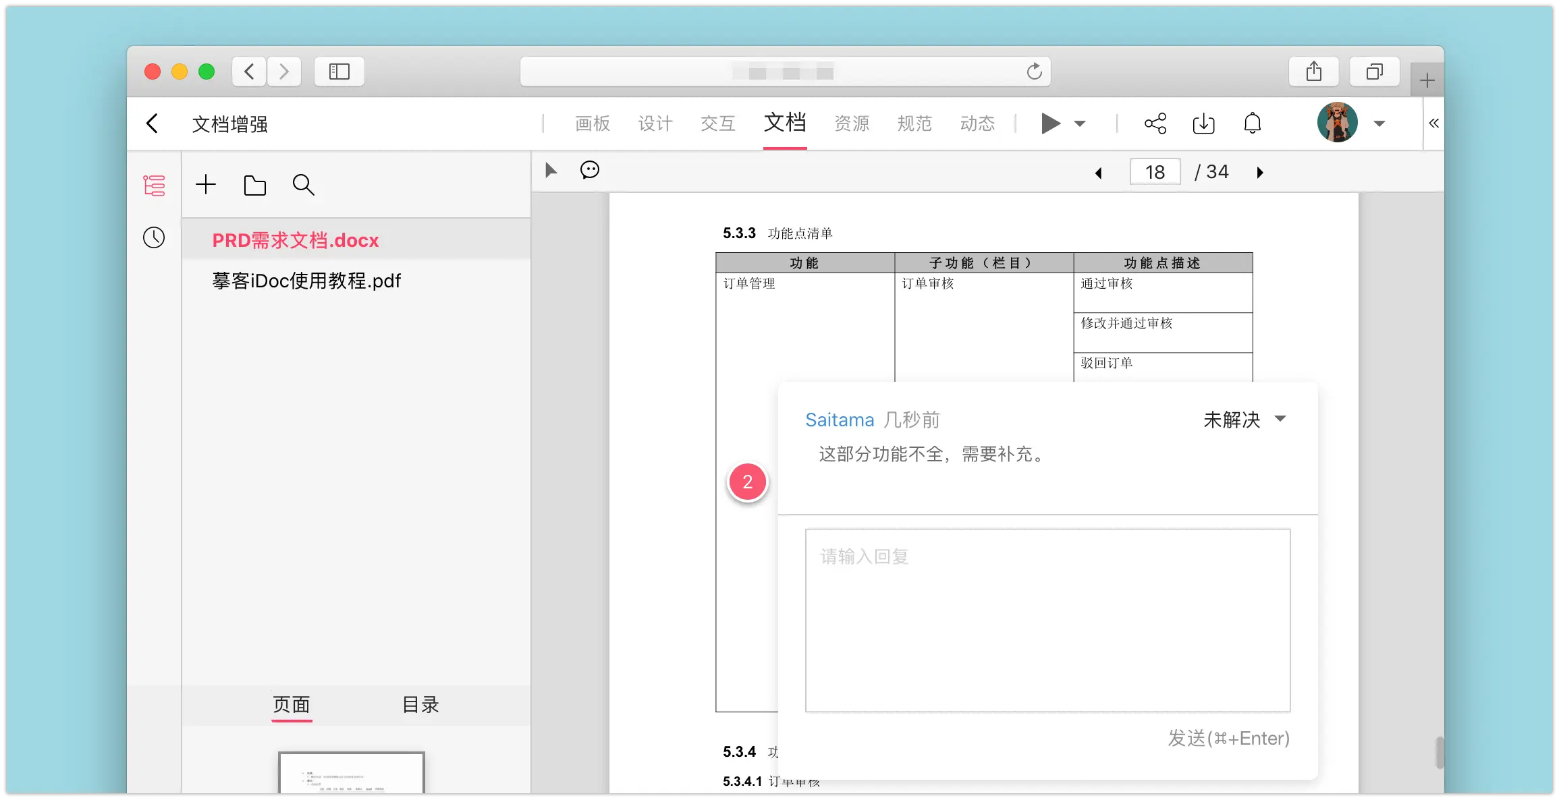Click the share nodes icon
This screenshot has width=1559, height=800.
coord(1155,123)
